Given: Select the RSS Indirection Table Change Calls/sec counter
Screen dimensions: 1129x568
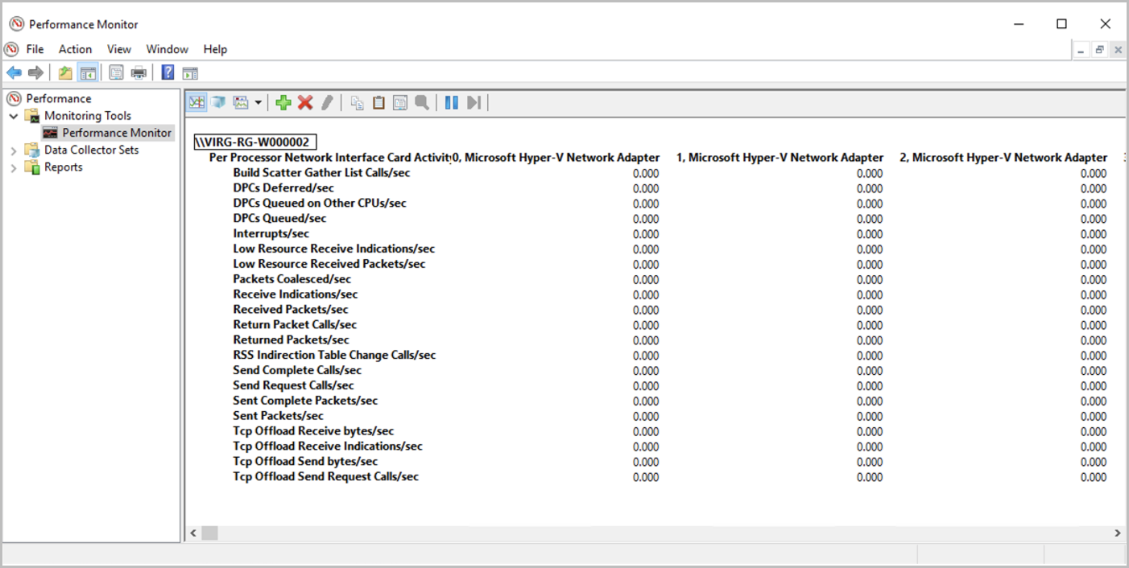Looking at the screenshot, I should click(x=334, y=356).
